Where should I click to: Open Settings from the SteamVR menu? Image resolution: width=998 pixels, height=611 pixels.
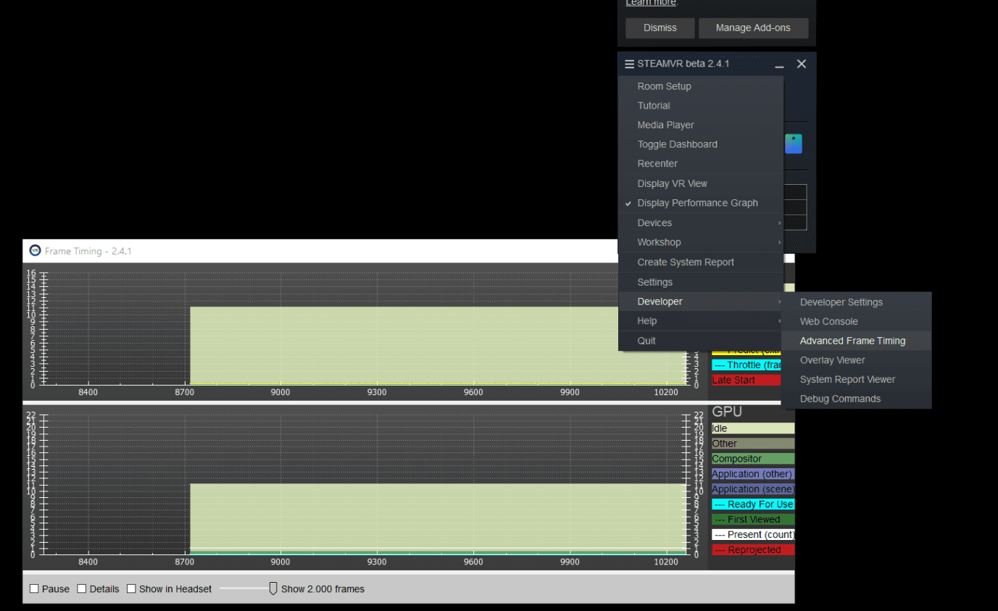coord(700,282)
